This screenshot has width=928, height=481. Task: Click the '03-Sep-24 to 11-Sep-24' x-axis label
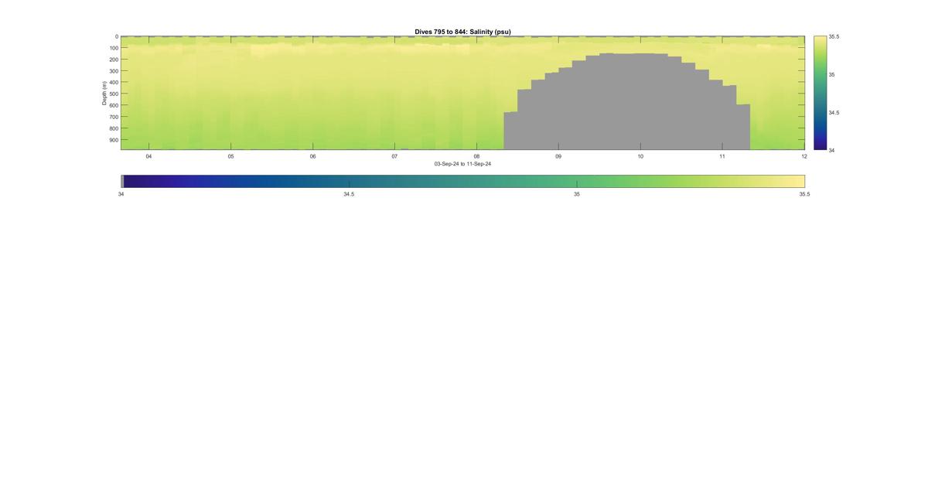(x=462, y=164)
